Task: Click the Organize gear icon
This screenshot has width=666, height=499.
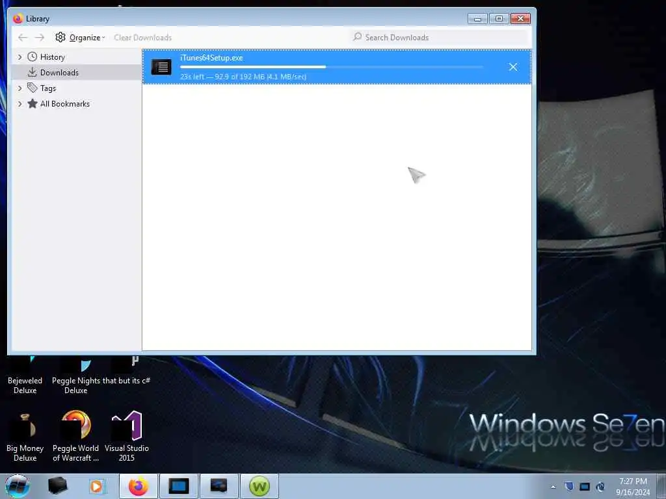Action: [60, 37]
